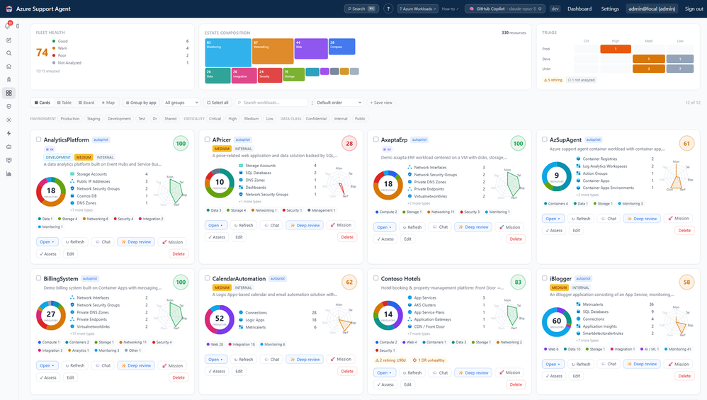Image resolution: width=707 pixels, height=400 pixels.
Task: Open the Default order sort dropdown
Action: pyautogui.click(x=339, y=103)
